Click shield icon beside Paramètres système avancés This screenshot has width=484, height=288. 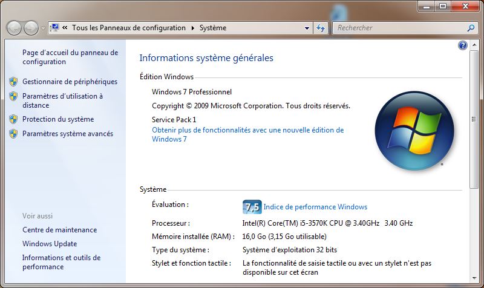point(13,134)
